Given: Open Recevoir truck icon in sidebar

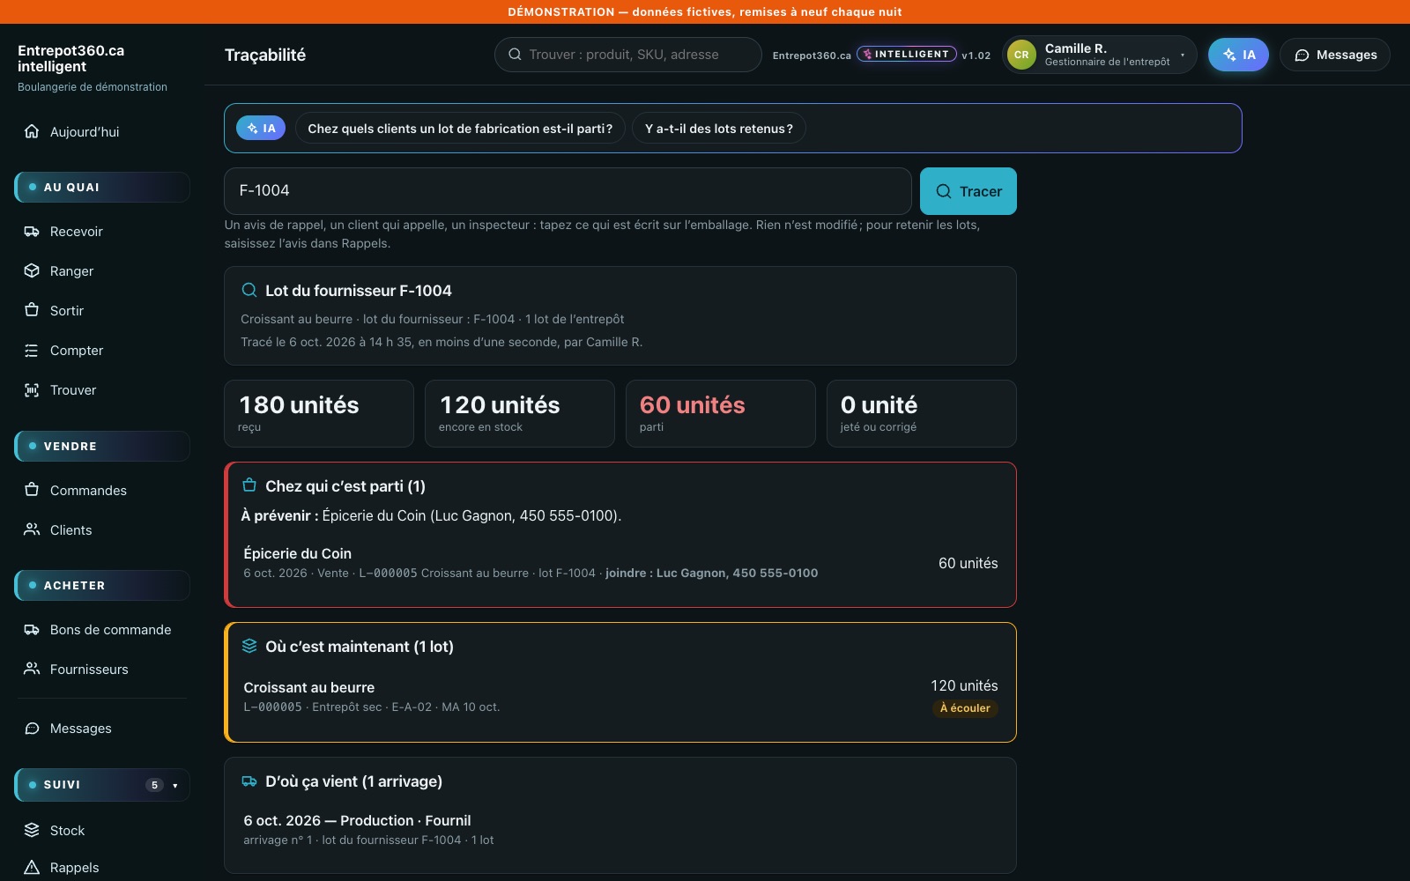Looking at the screenshot, I should point(32,232).
